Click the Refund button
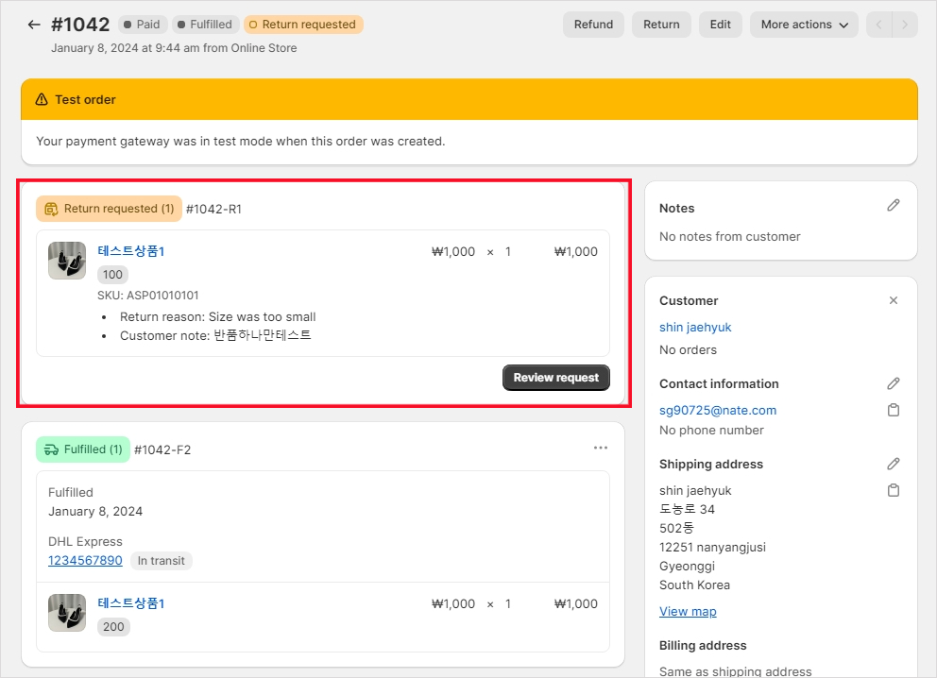This screenshot has height=678, width=937. tap(593, 25)
